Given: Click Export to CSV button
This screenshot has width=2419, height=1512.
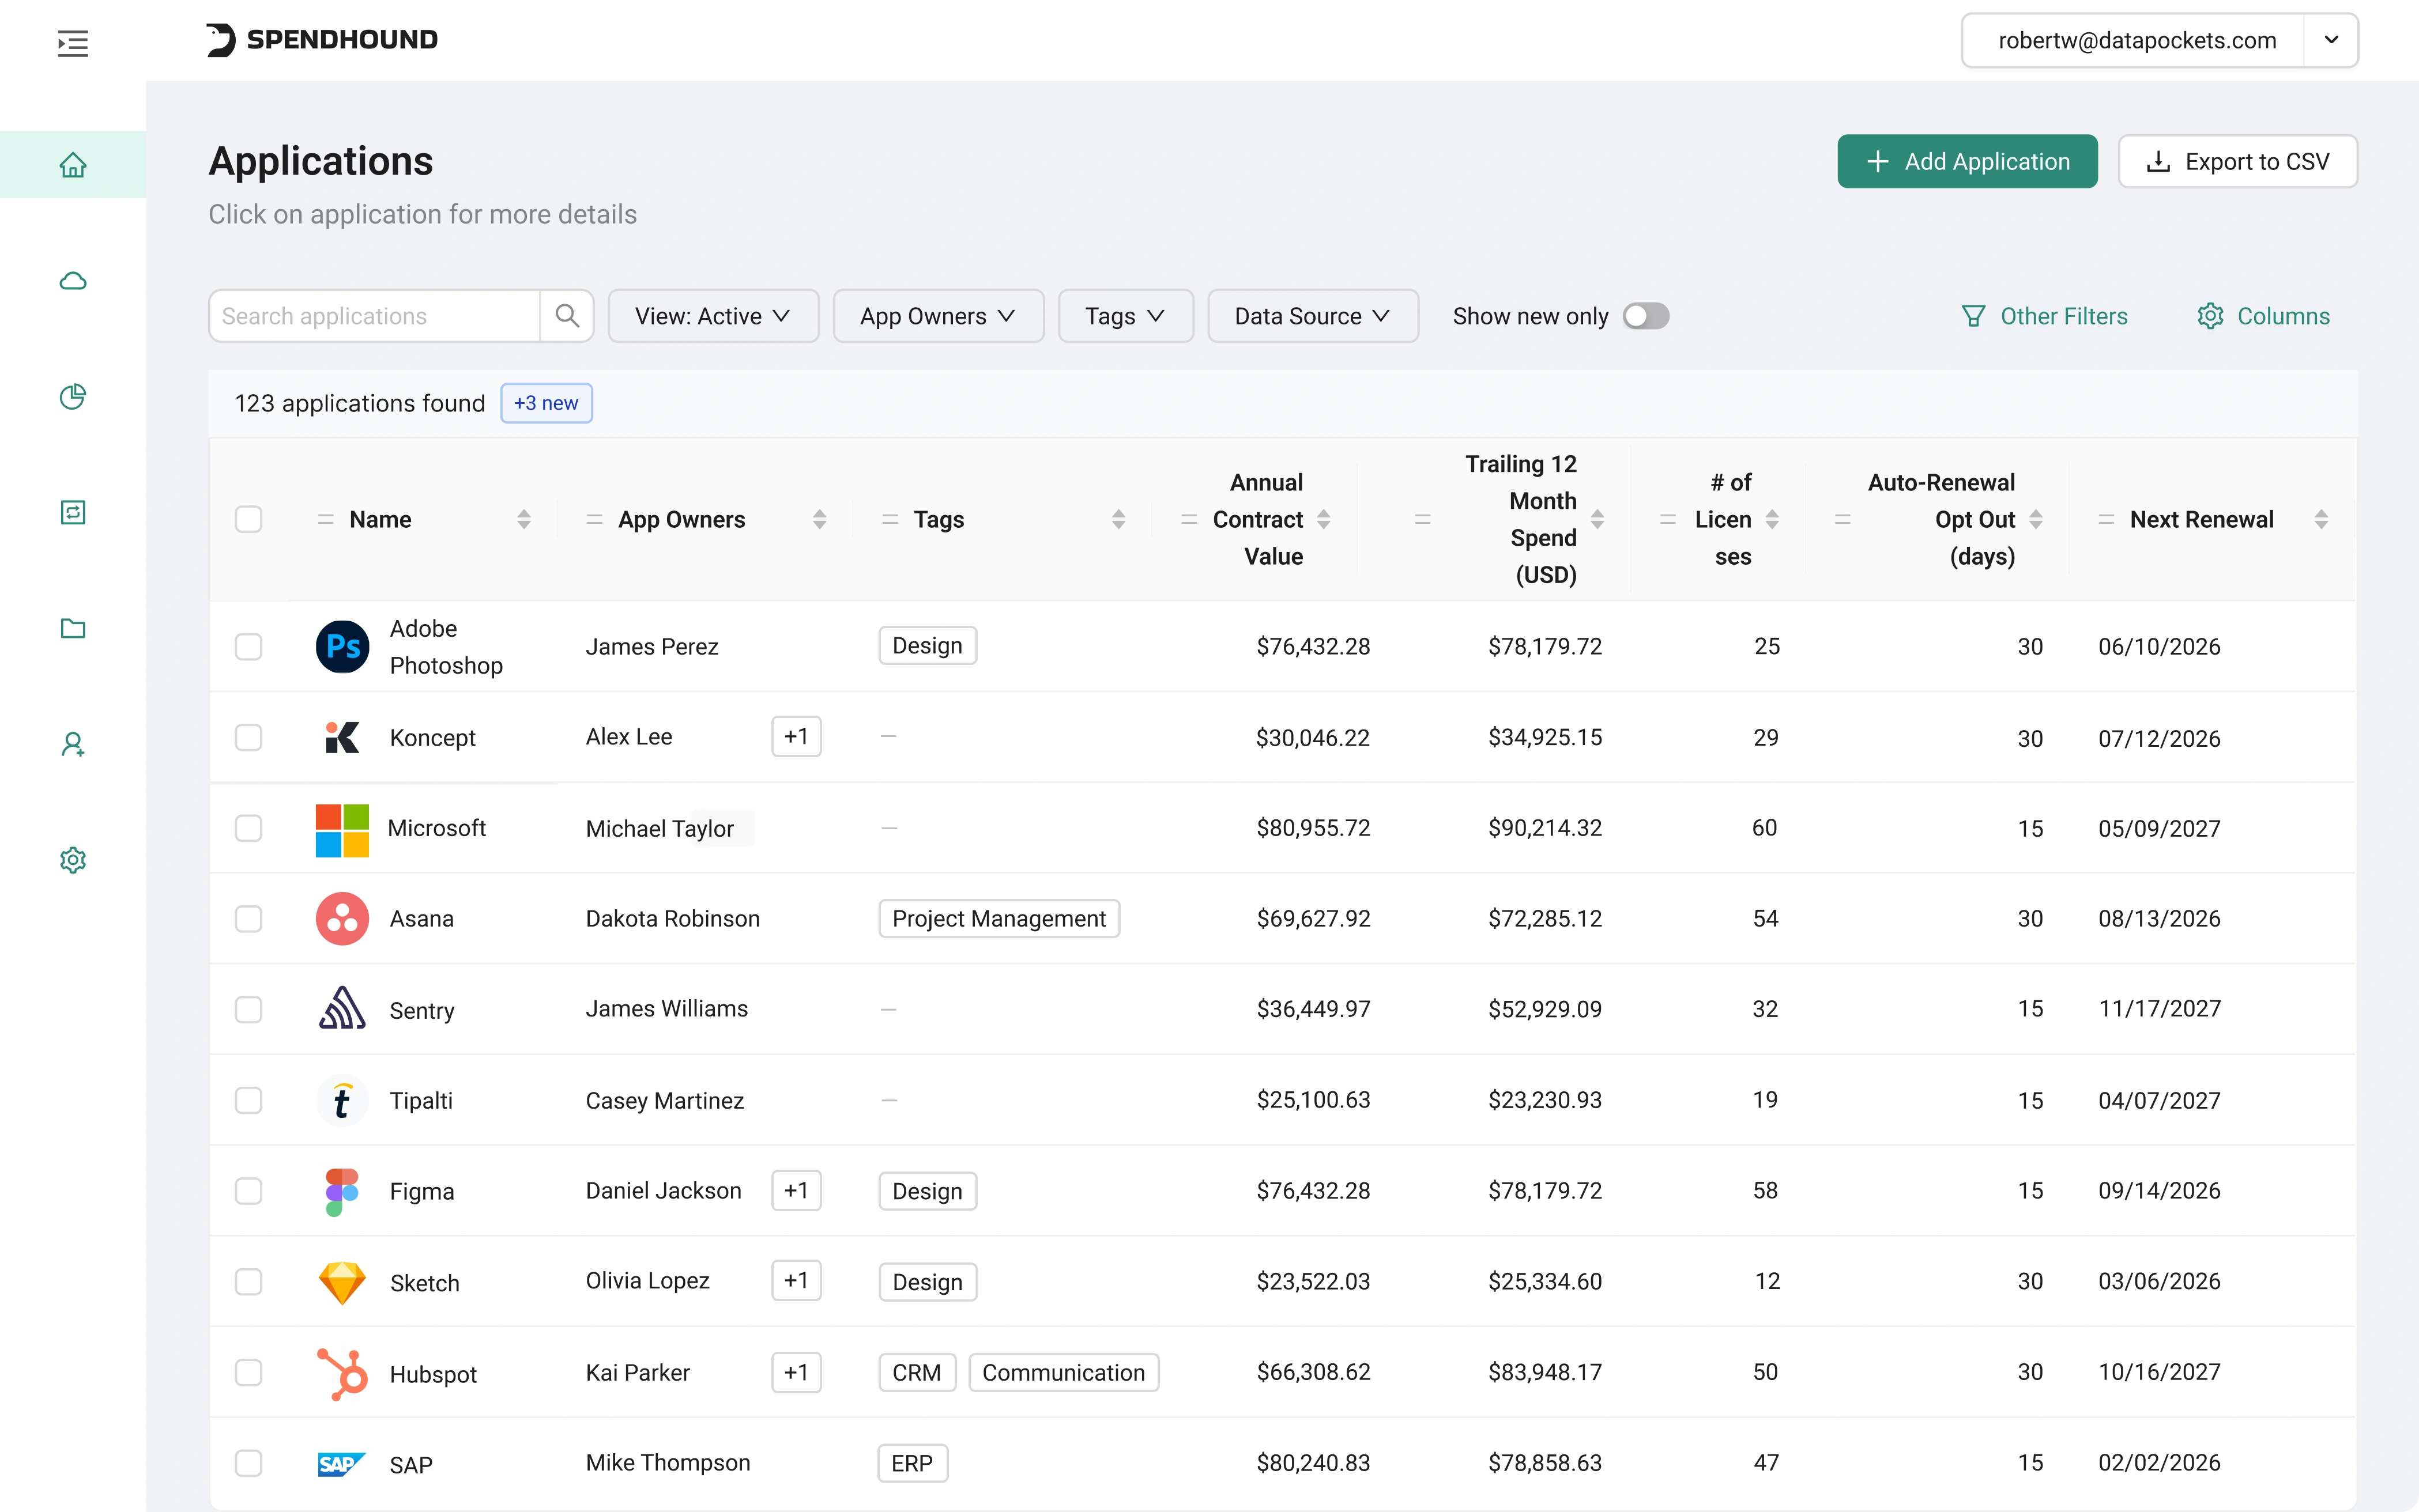Looking at the screenshot, I should 2237,161.
